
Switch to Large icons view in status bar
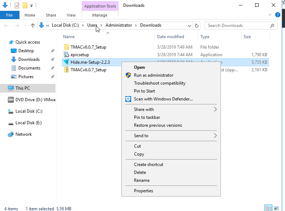pyautogui.click(x=276, y=208)
